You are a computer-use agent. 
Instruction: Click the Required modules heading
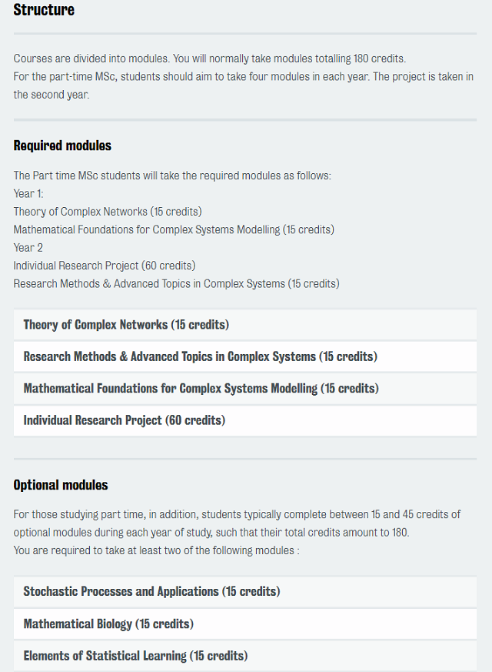62,145
